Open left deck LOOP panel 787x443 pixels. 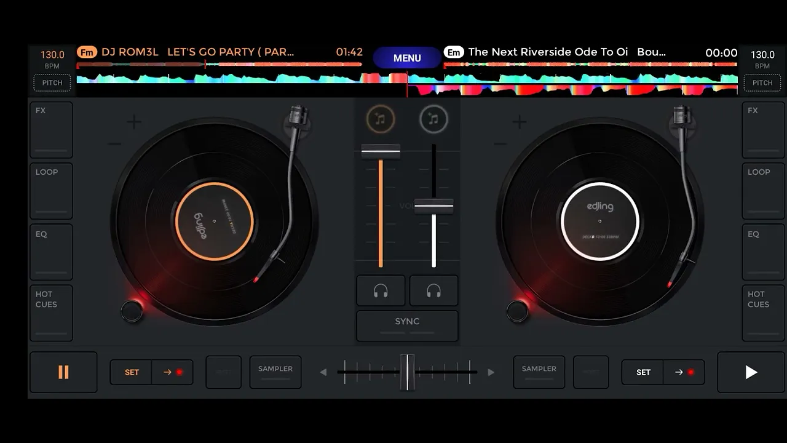tap(51, 191)
